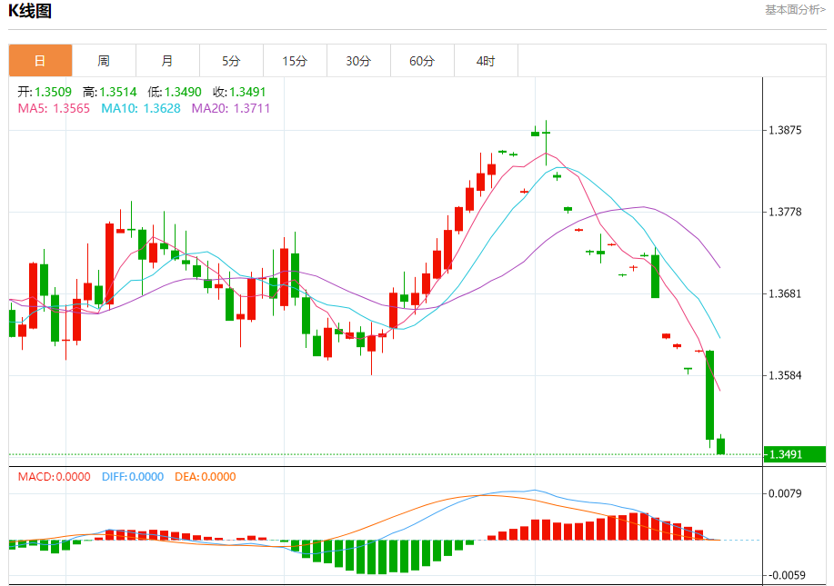Click the 1.3584 price axis label

coord(785,375)
